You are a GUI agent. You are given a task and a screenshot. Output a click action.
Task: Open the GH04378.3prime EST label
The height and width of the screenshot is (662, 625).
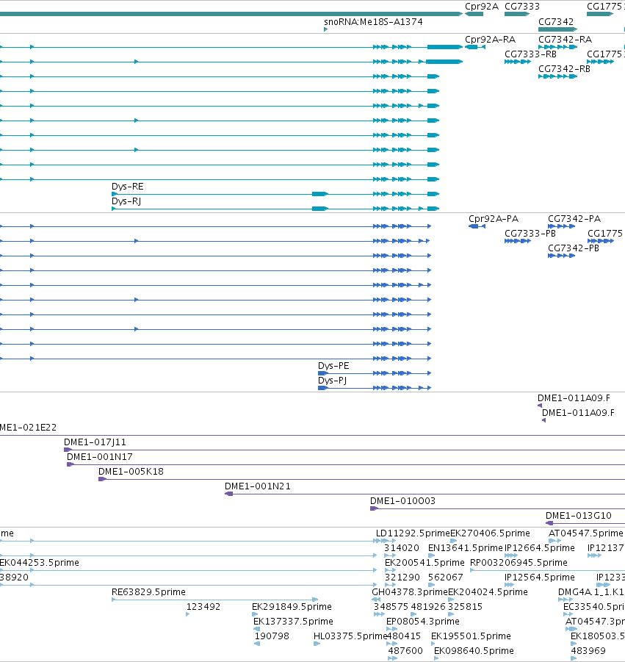pyautogui.click(x=410, y=592)
